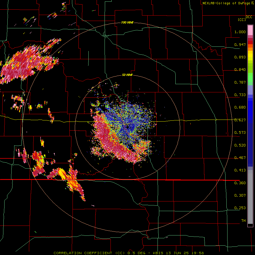Click the [CC] units label
Viewport: 255px width, 255px height.
[242, 20]
